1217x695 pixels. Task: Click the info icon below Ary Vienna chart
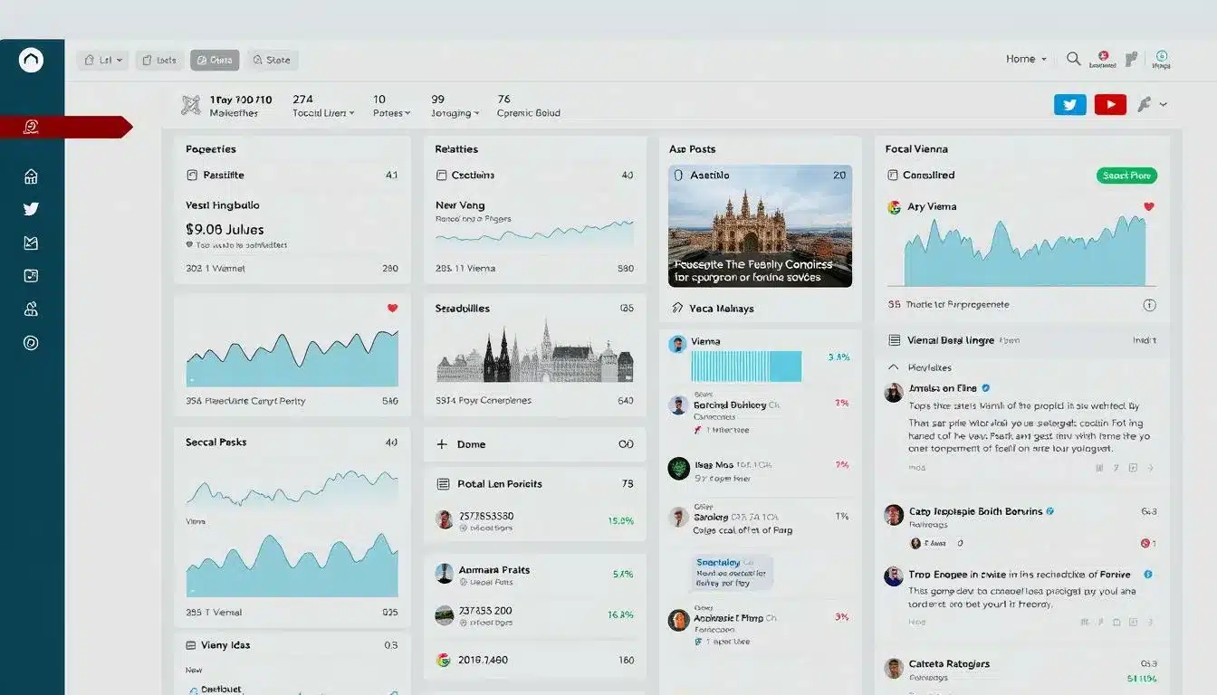pos(1149,305)
